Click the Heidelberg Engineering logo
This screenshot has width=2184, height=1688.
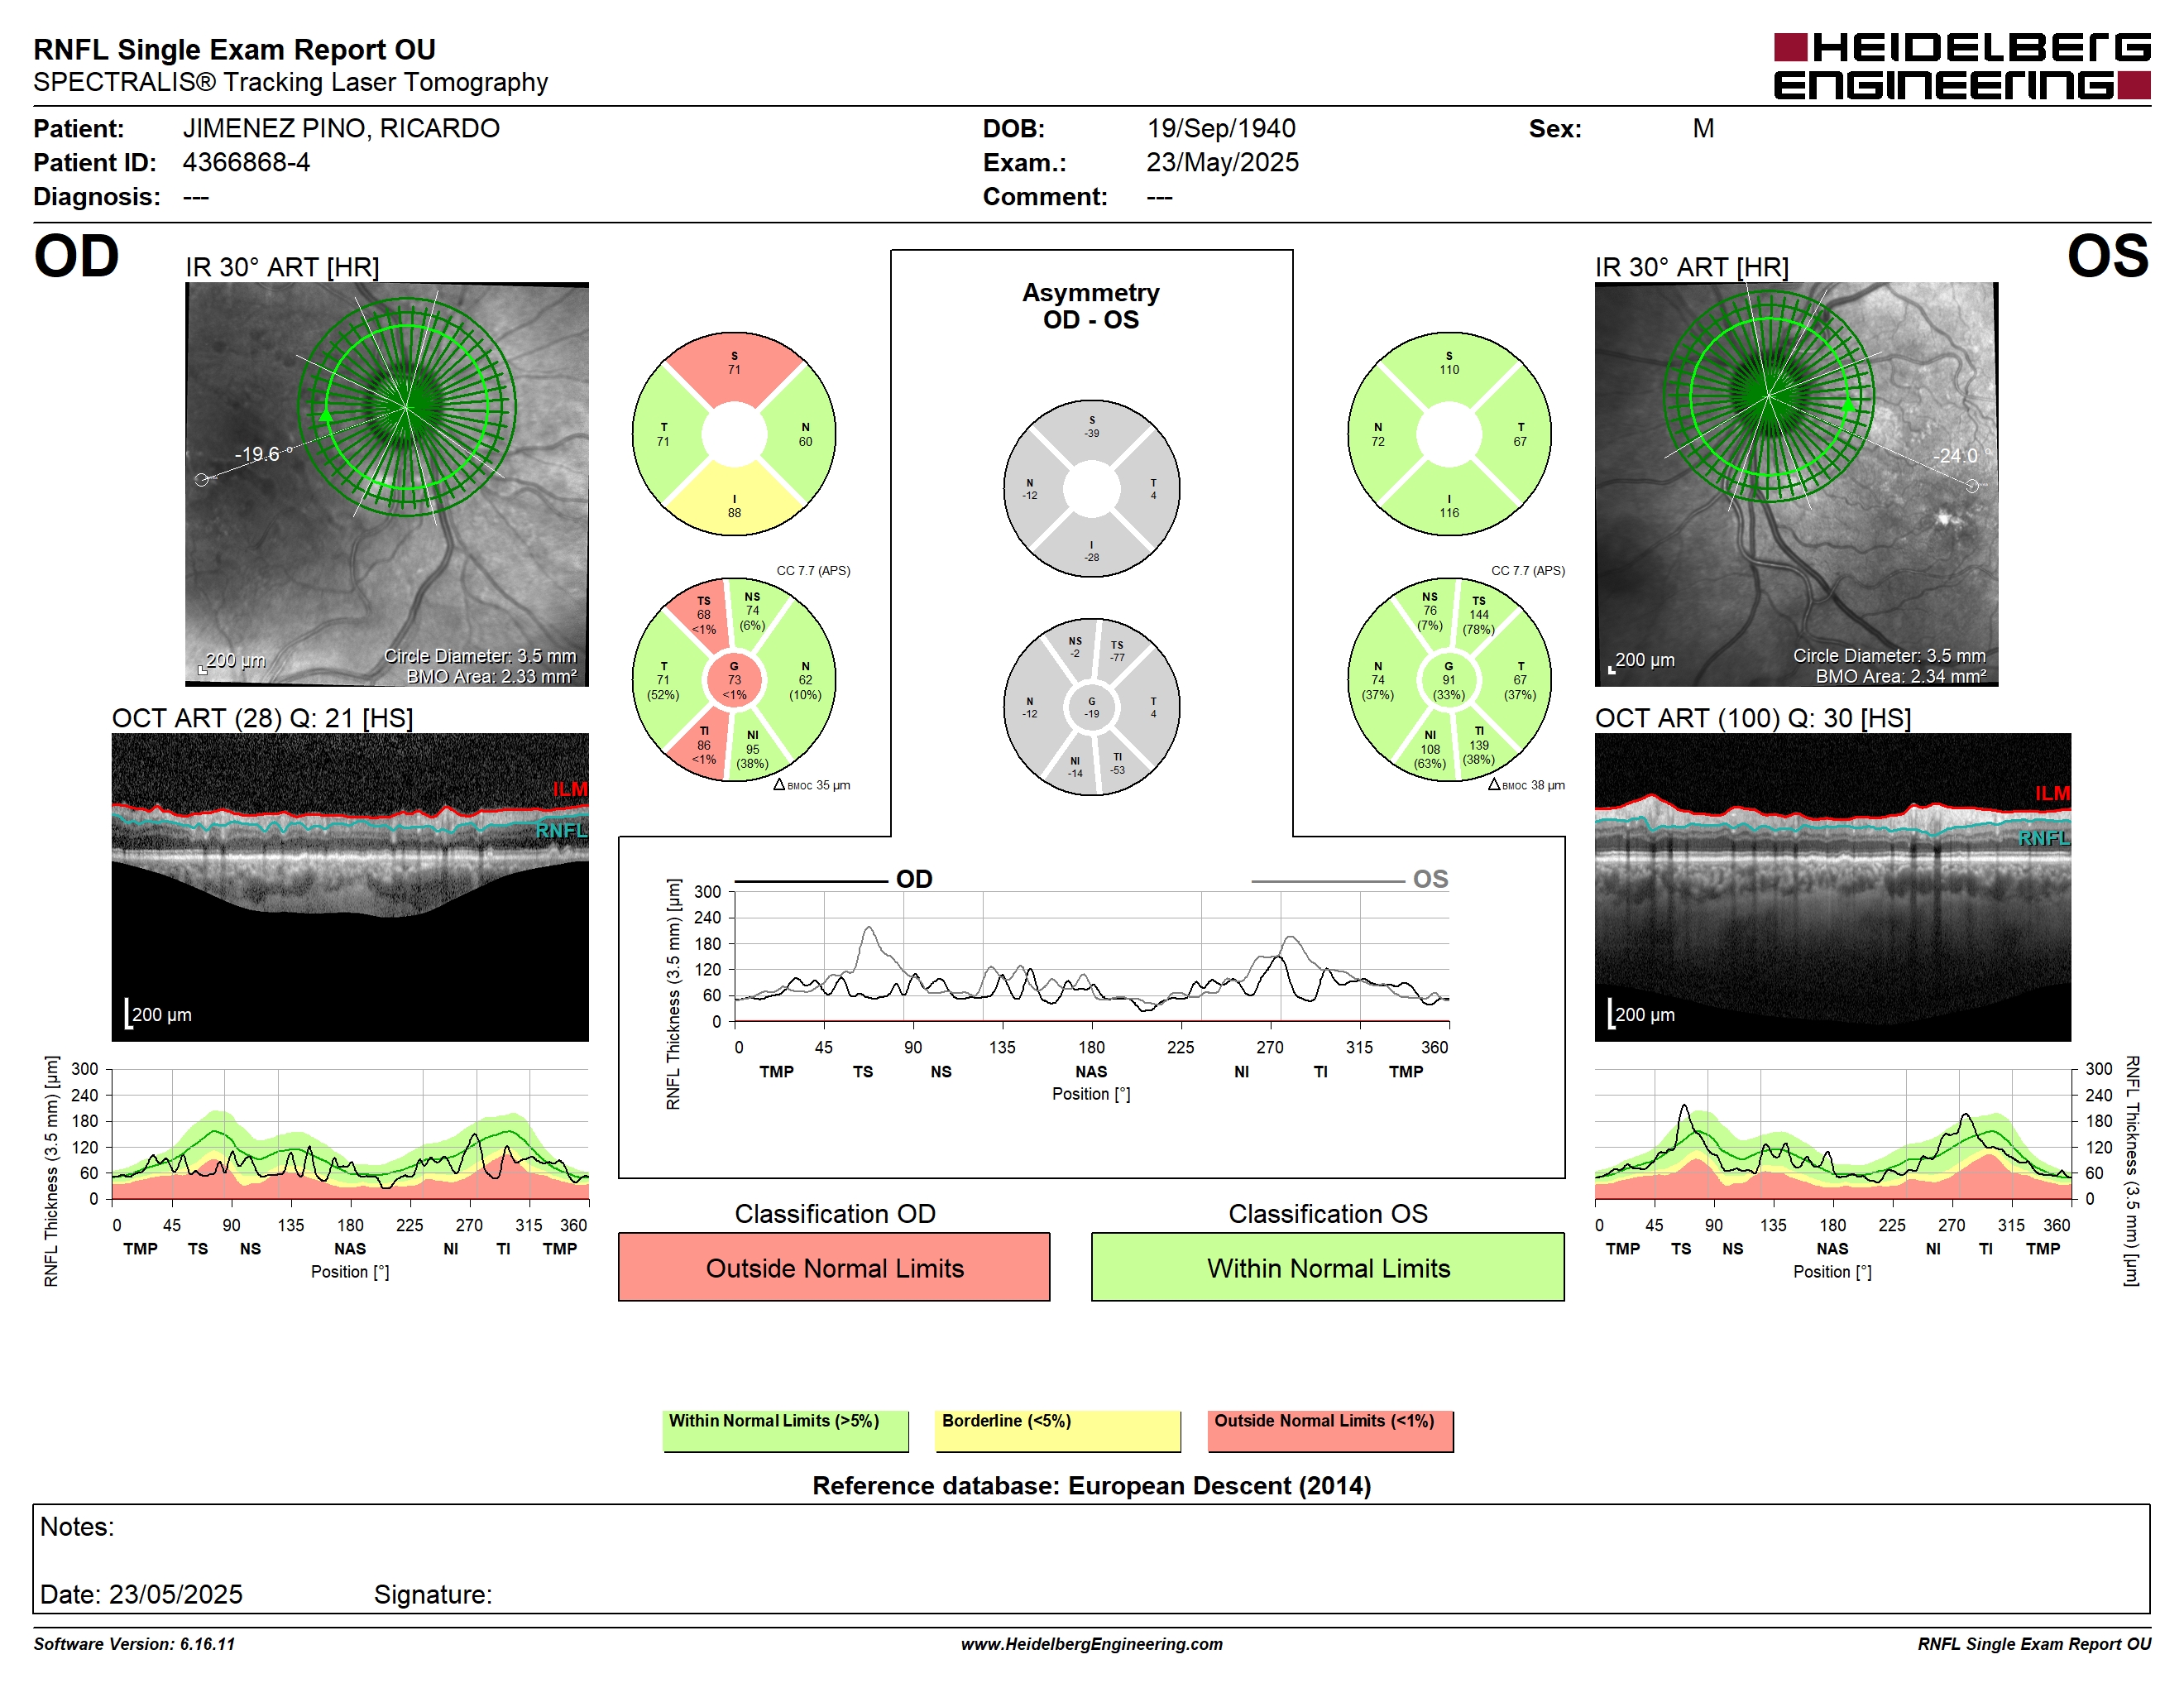click(x=1961, y=66)
